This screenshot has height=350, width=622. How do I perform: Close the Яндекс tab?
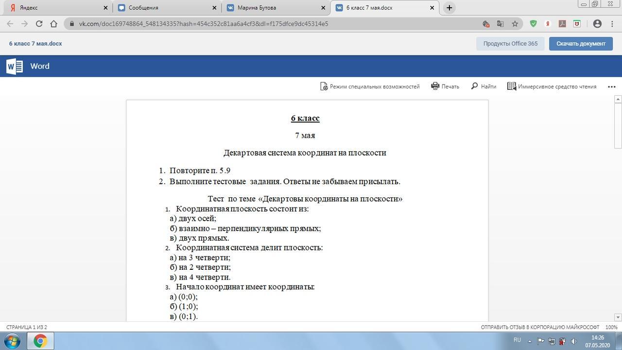tap(106, 8)
